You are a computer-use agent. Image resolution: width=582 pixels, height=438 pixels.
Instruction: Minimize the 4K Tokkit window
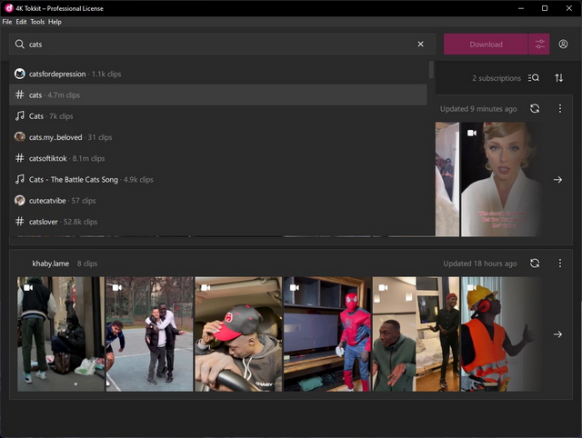pyautogui.click(x=521, y=8)
